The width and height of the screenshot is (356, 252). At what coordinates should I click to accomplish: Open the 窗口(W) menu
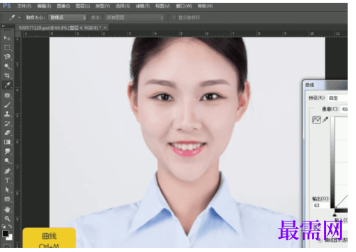pyautogui.click(x=184, y=6)
